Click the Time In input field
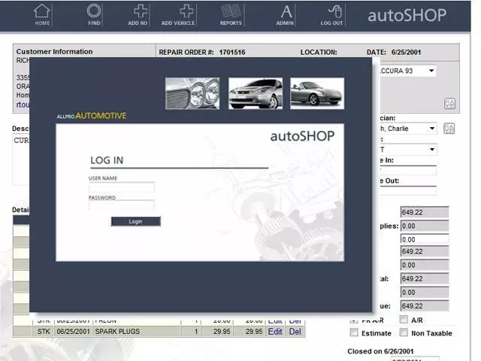Image resolution: width=481 pixels, height=361 pixels. click(x=408, y=171)
